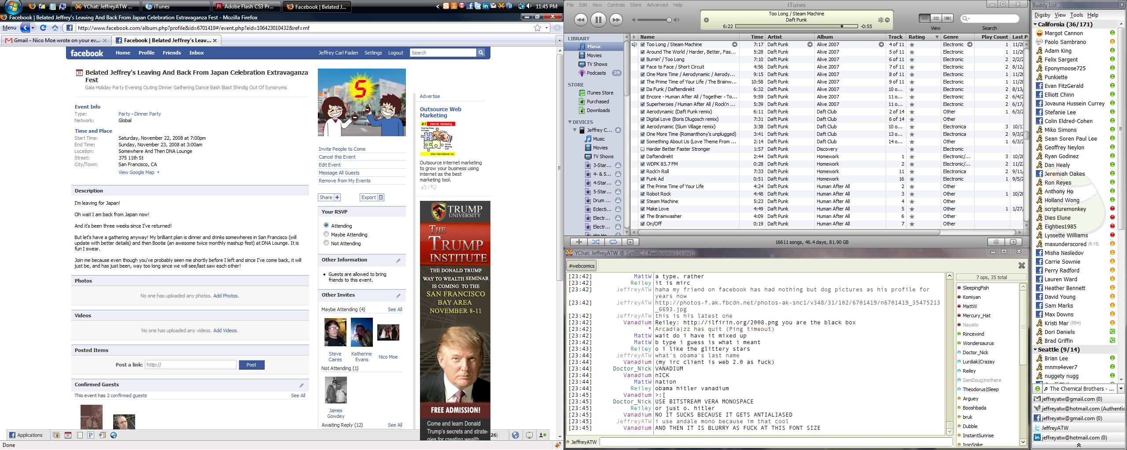Click Cancel this Event link
Screen dimensions: 1127x450
coord(337,157)
